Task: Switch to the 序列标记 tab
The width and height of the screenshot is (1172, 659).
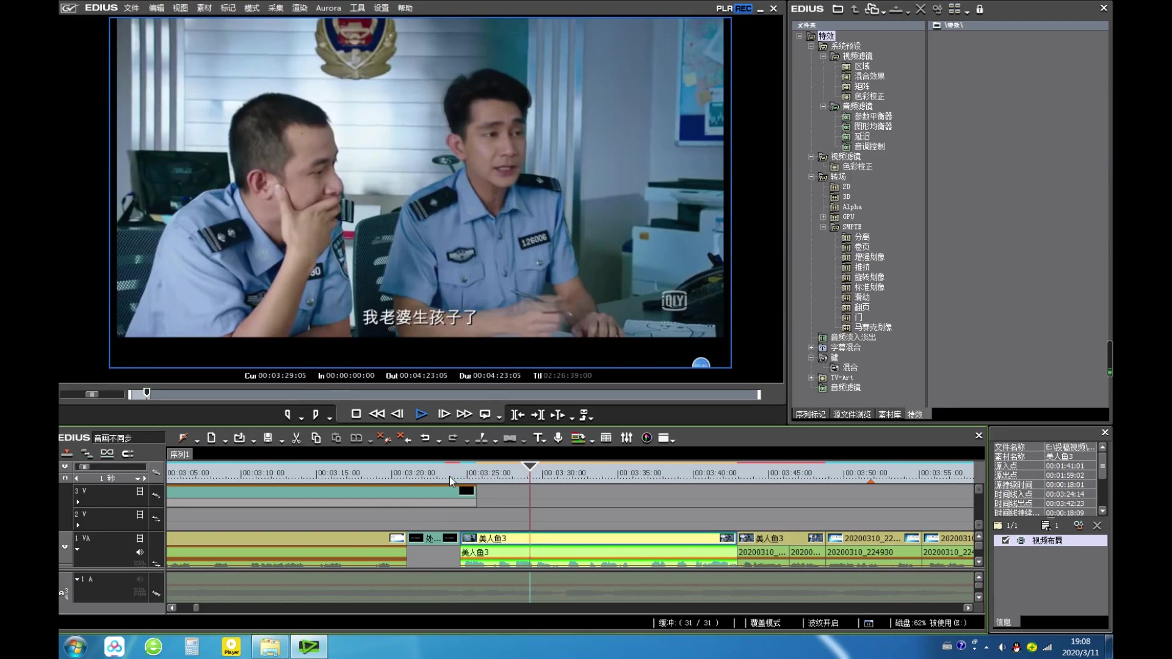Action: [810, 414]
